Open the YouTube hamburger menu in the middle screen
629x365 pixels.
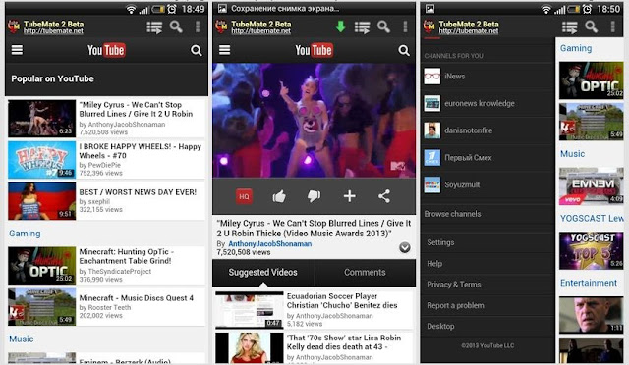(225, 50)
